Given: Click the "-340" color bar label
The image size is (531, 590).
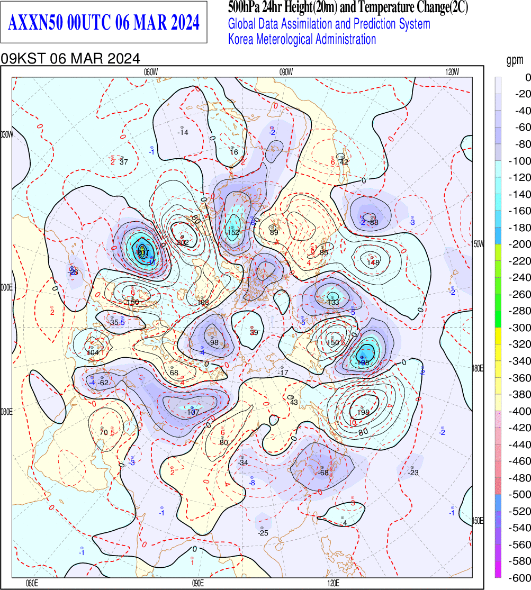Looking at the screenshot, I should click(x=520, y=361).
